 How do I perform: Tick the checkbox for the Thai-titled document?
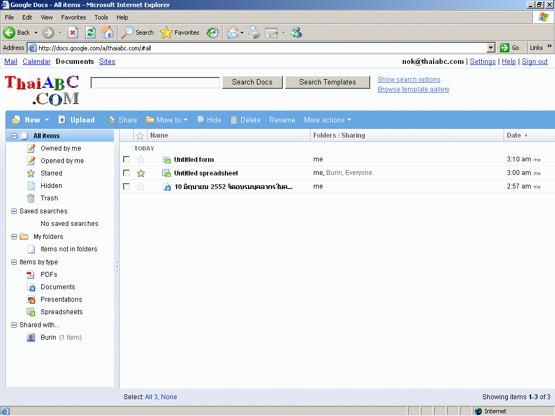click(126, 186)
